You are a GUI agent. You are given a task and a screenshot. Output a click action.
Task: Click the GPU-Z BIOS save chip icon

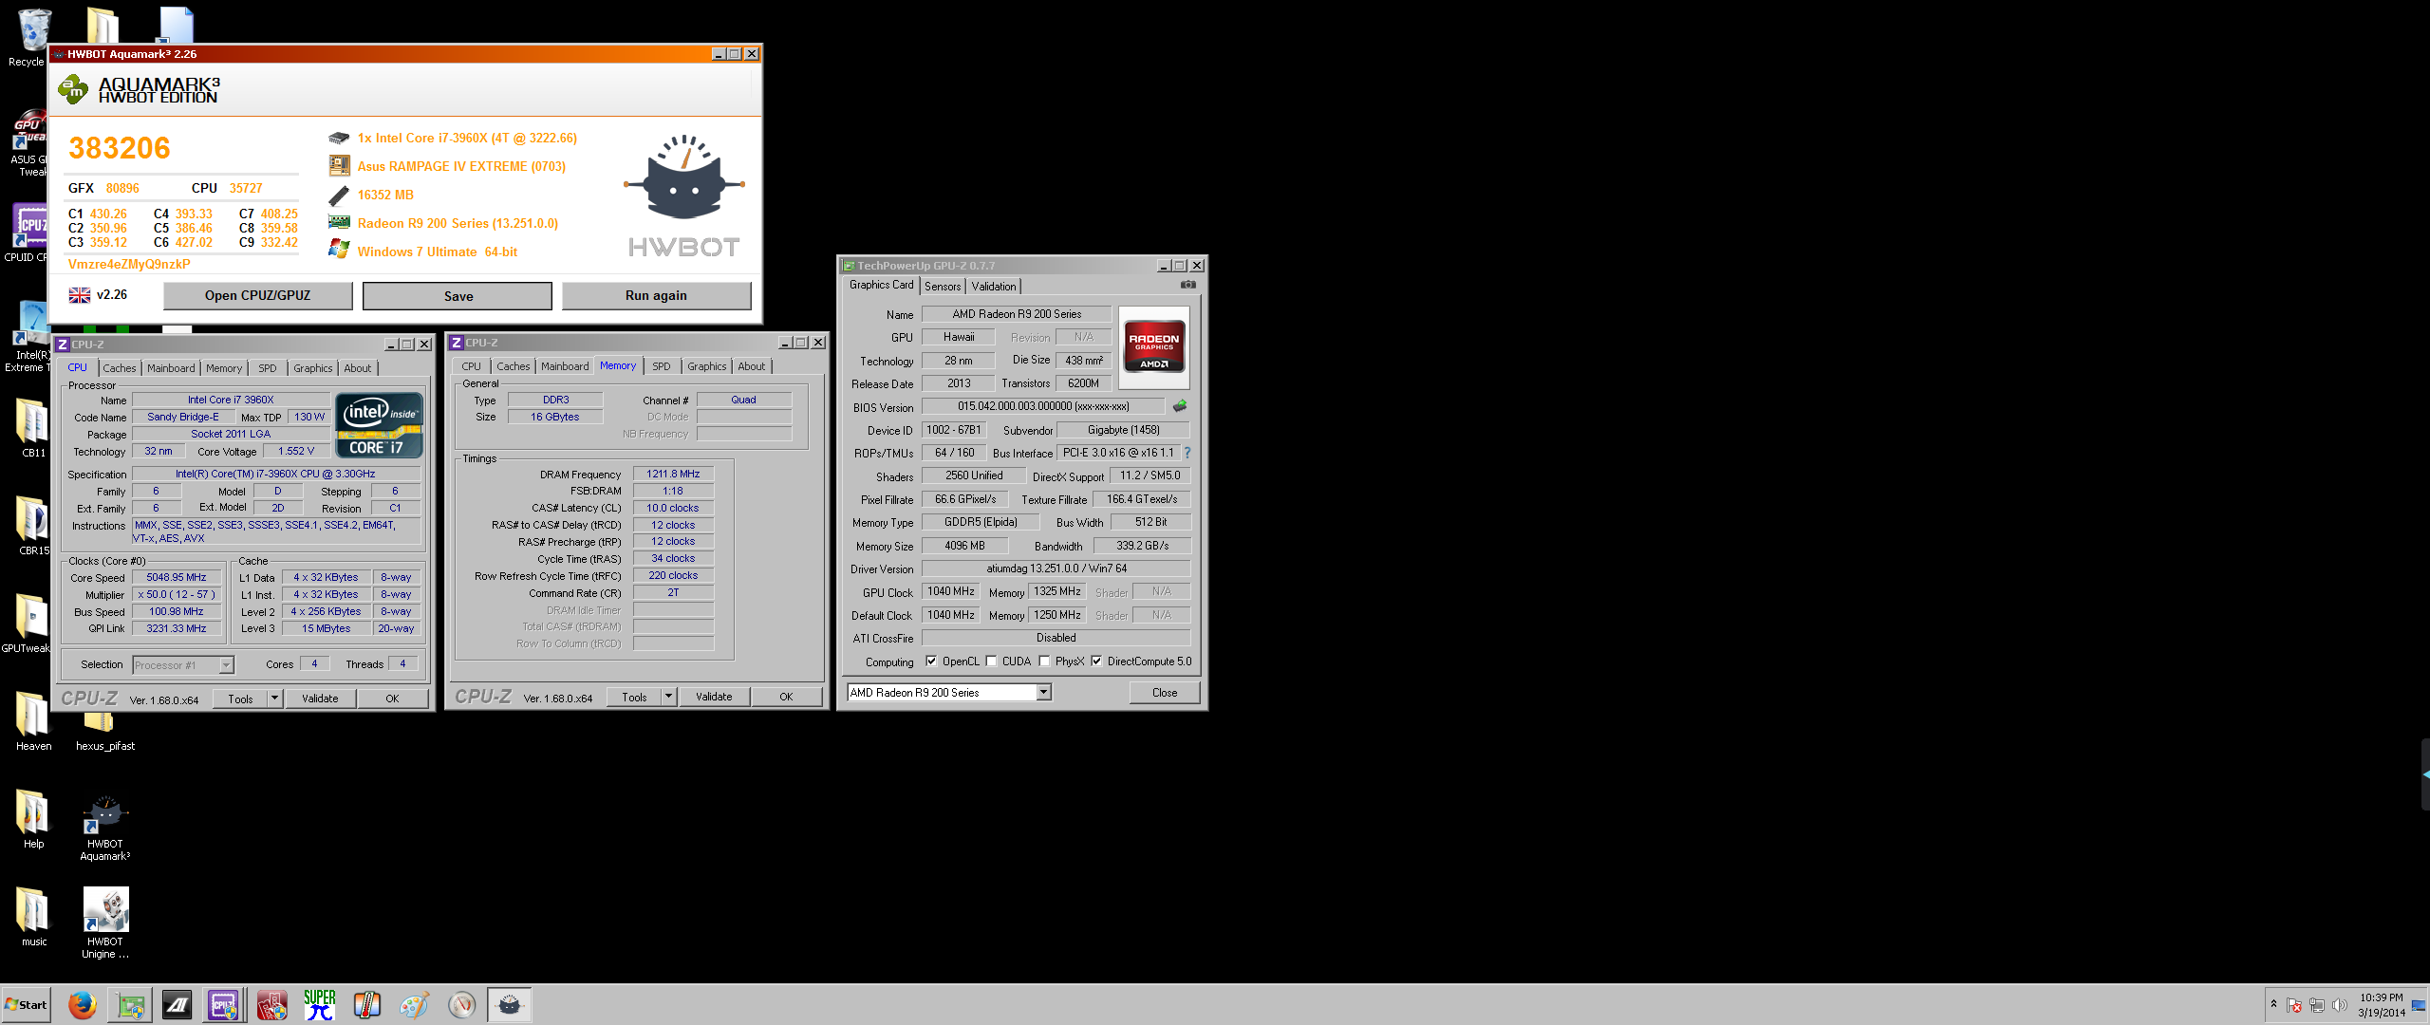1180,406
